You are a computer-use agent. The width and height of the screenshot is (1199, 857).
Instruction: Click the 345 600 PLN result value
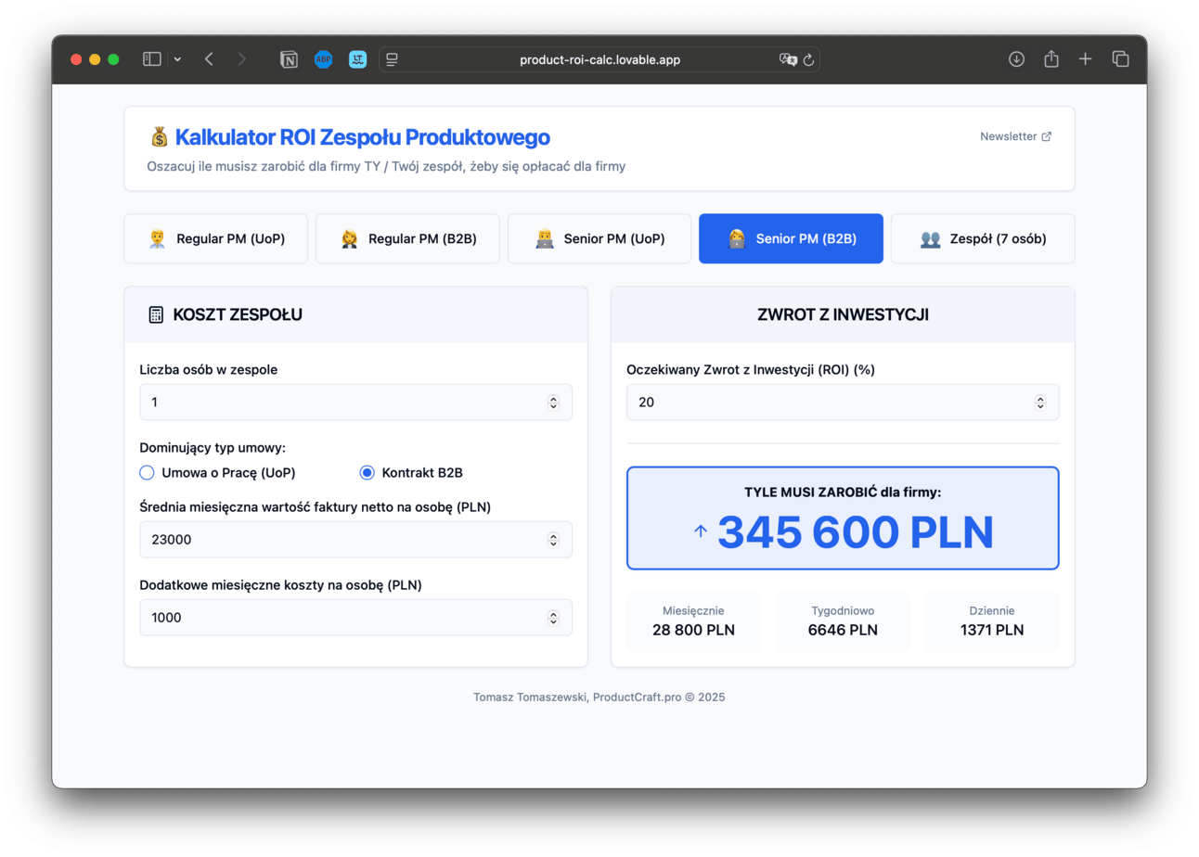click(x=855, y=532)
